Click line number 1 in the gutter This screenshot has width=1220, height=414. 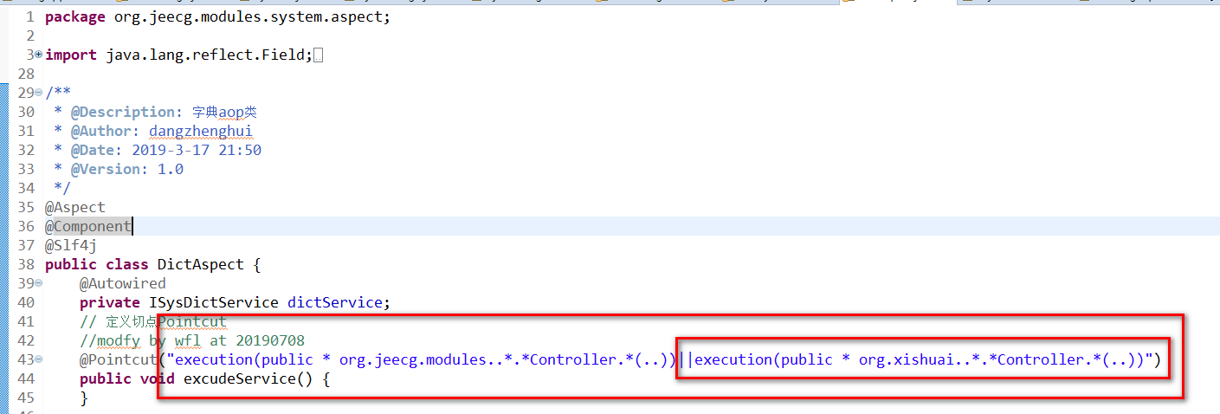click(x=29, y=16)
